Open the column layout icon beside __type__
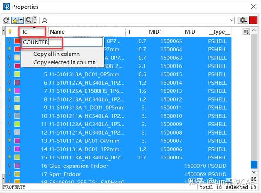The width and height of the screenshot is (261, 193). (246, 31)
